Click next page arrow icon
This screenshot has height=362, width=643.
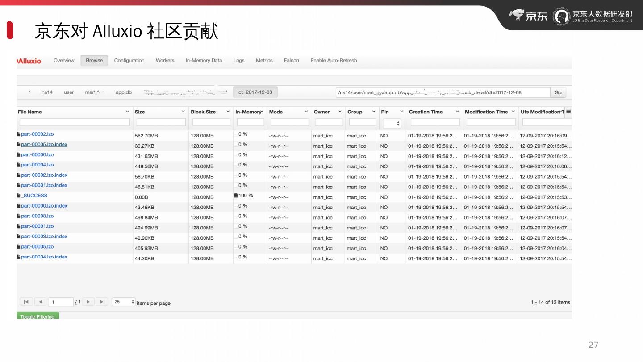click(88, 302)
